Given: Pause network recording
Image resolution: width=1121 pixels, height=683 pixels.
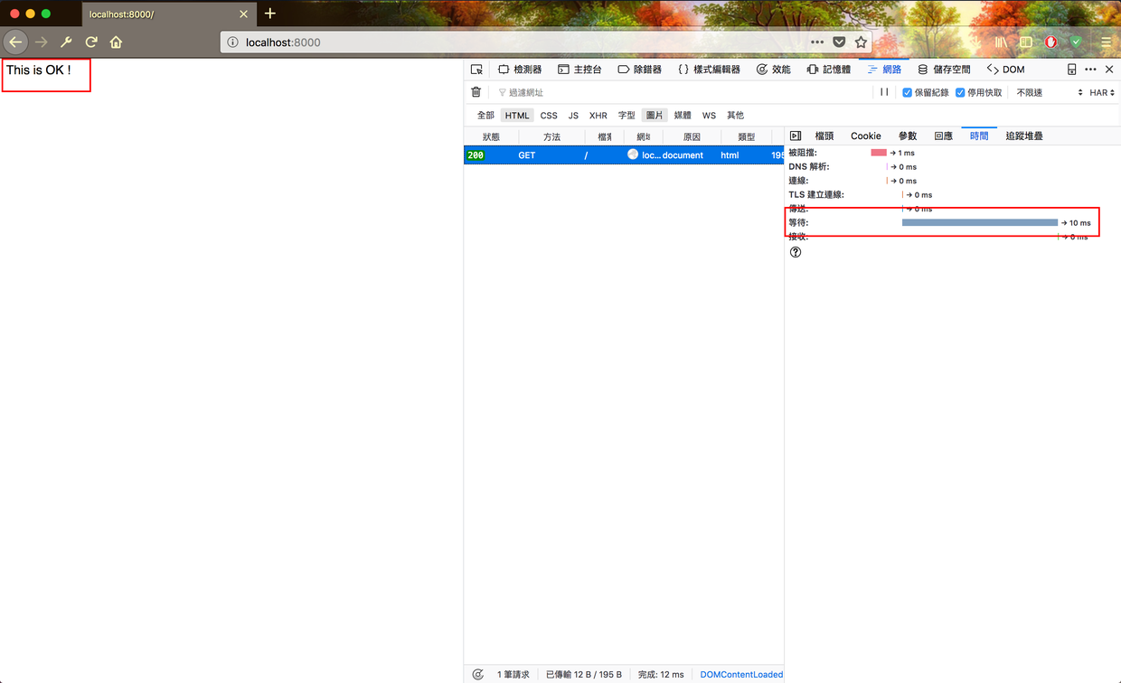Looking at the screenshot, I should [x=884, y=92].
